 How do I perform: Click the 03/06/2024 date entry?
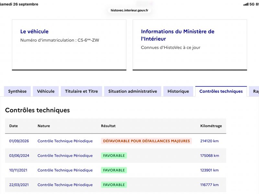coord(19,156)
